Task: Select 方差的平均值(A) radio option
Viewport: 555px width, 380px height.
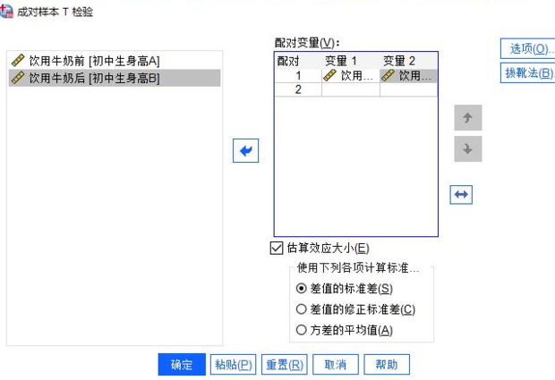Action: tap(301, 330)
